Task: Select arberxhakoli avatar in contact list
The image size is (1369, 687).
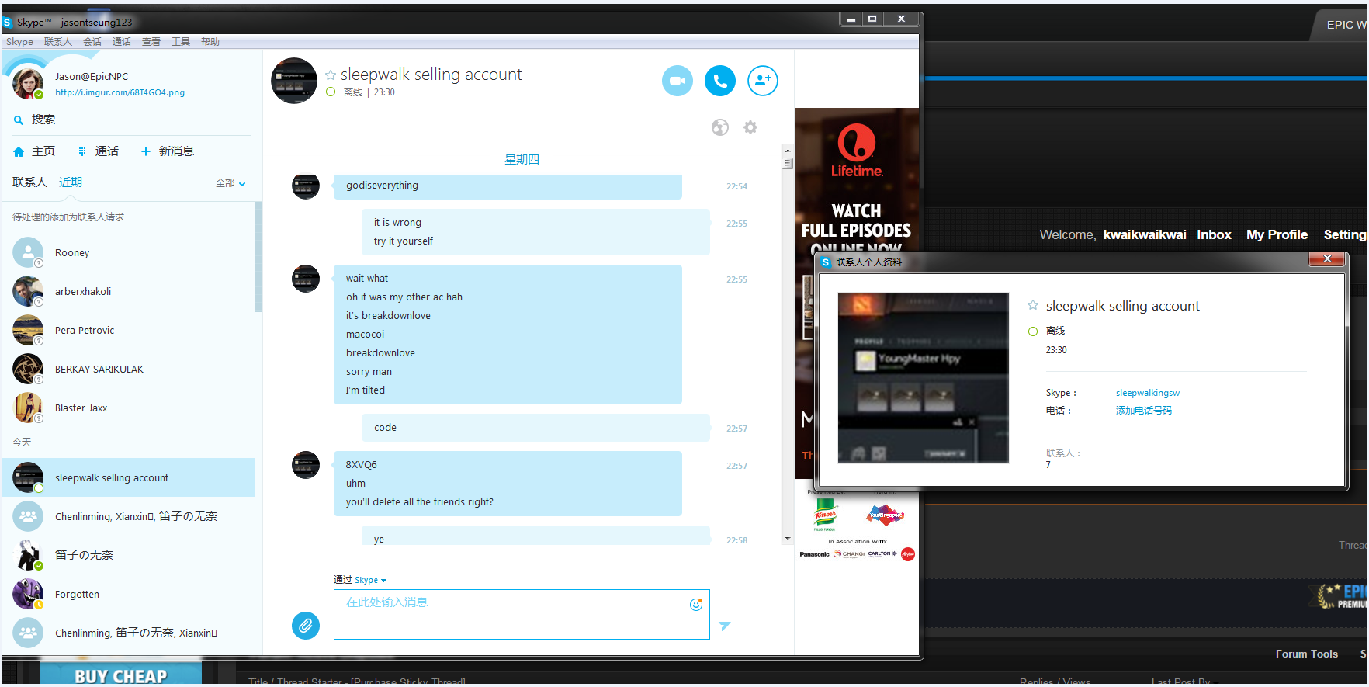Action: click(28, 291)
